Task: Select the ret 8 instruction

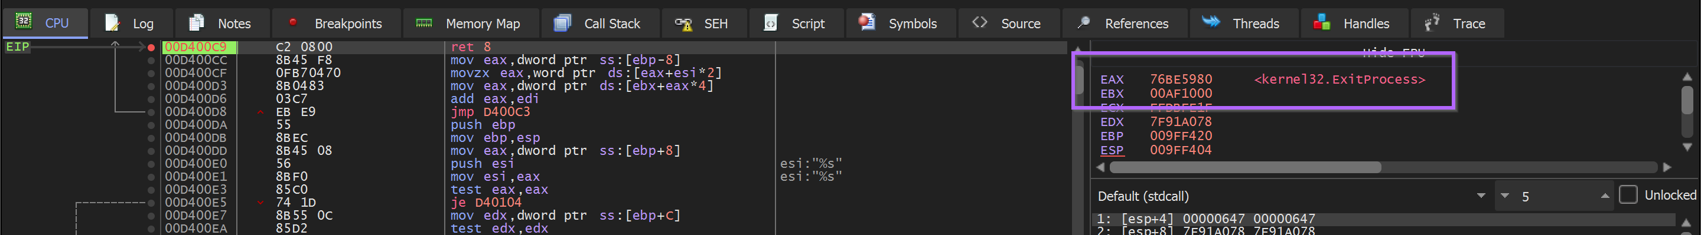Action: pyautogui.click(x=471, y=47)
